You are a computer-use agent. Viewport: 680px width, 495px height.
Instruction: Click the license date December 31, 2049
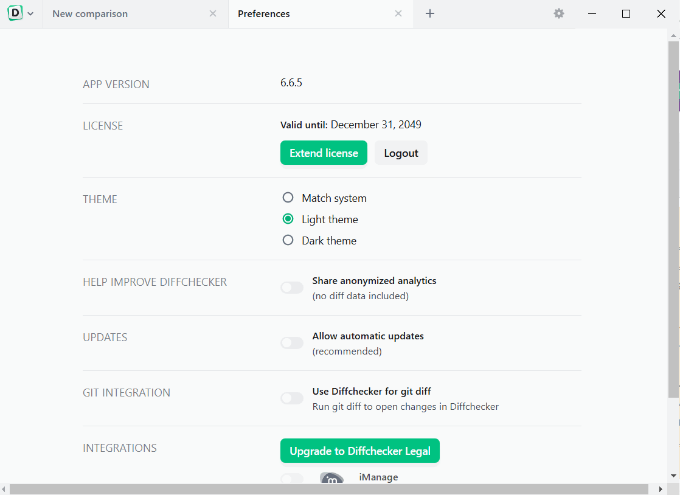376,125
